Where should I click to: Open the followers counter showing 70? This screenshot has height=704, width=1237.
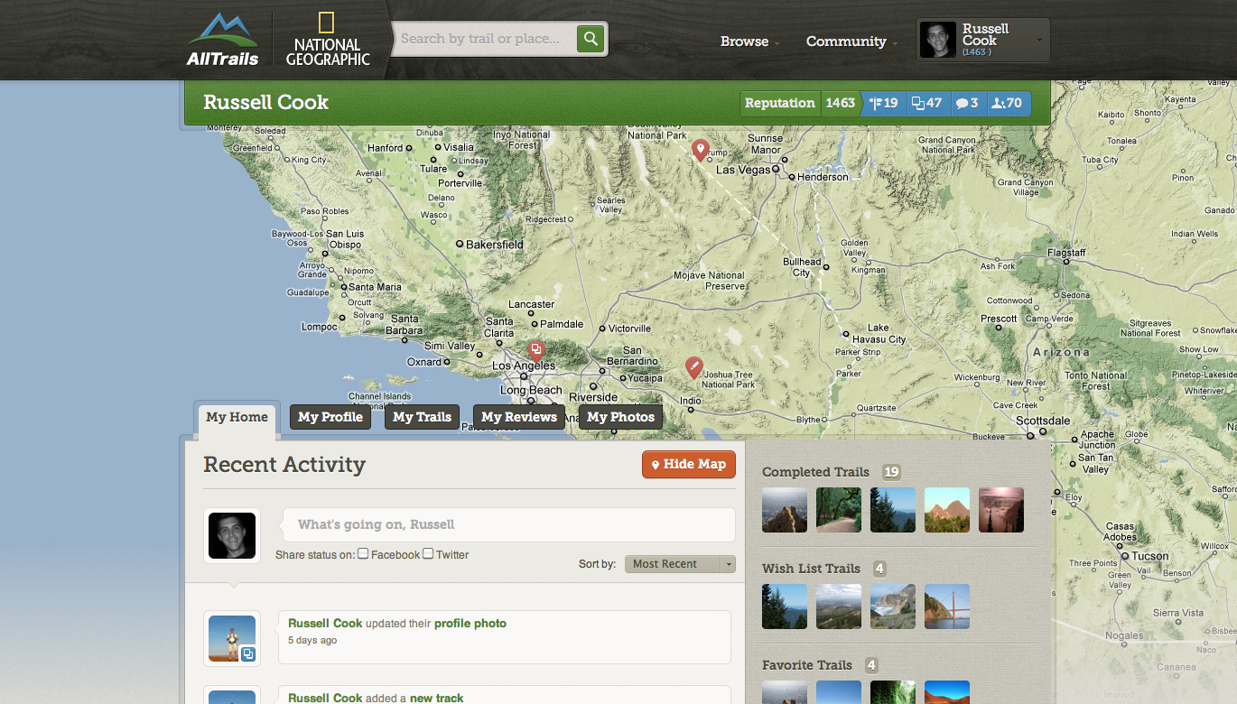click(1007, 103)
